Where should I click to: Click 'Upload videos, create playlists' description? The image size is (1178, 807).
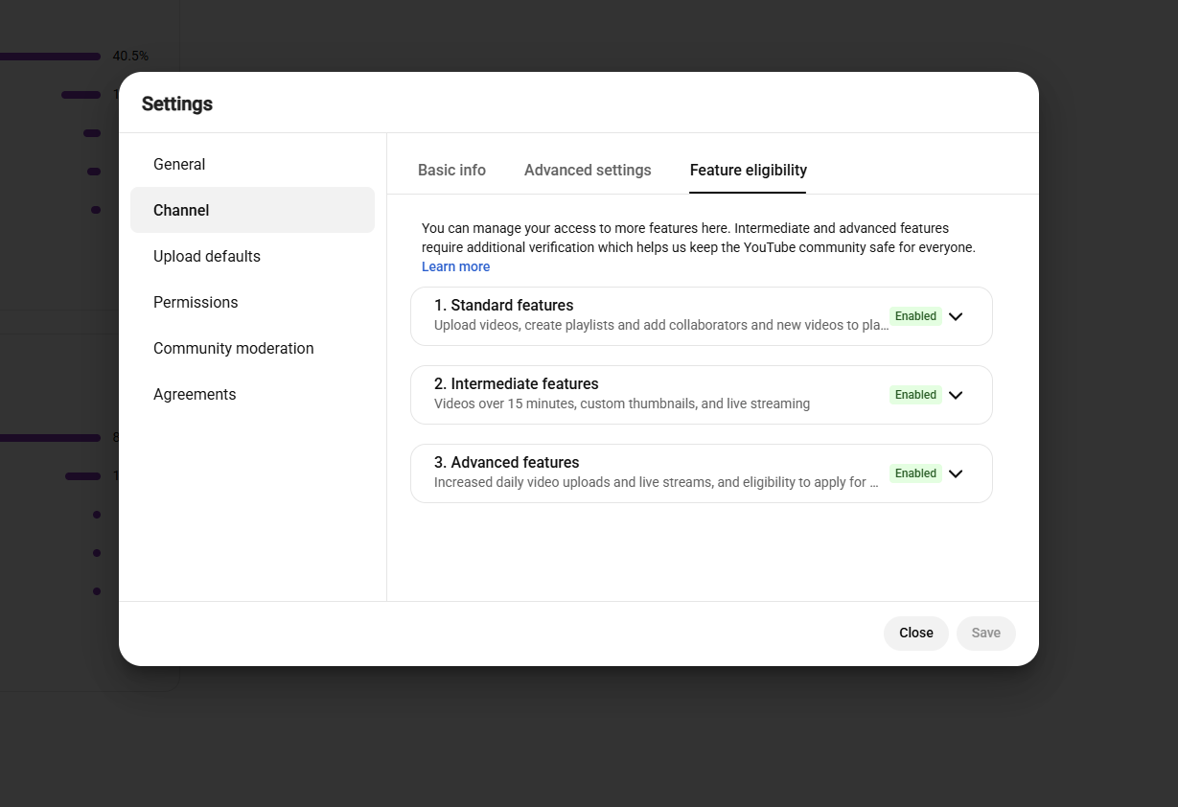pos(661,325)
